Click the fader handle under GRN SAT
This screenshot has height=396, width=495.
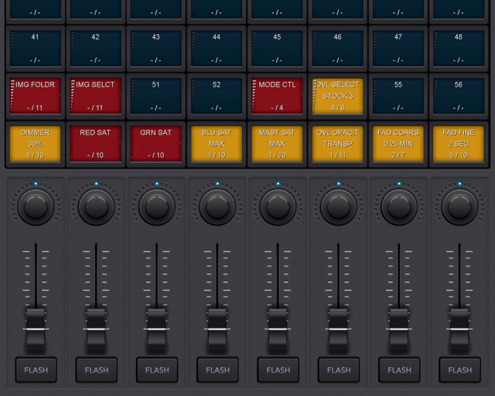click(x=157, y=329)
